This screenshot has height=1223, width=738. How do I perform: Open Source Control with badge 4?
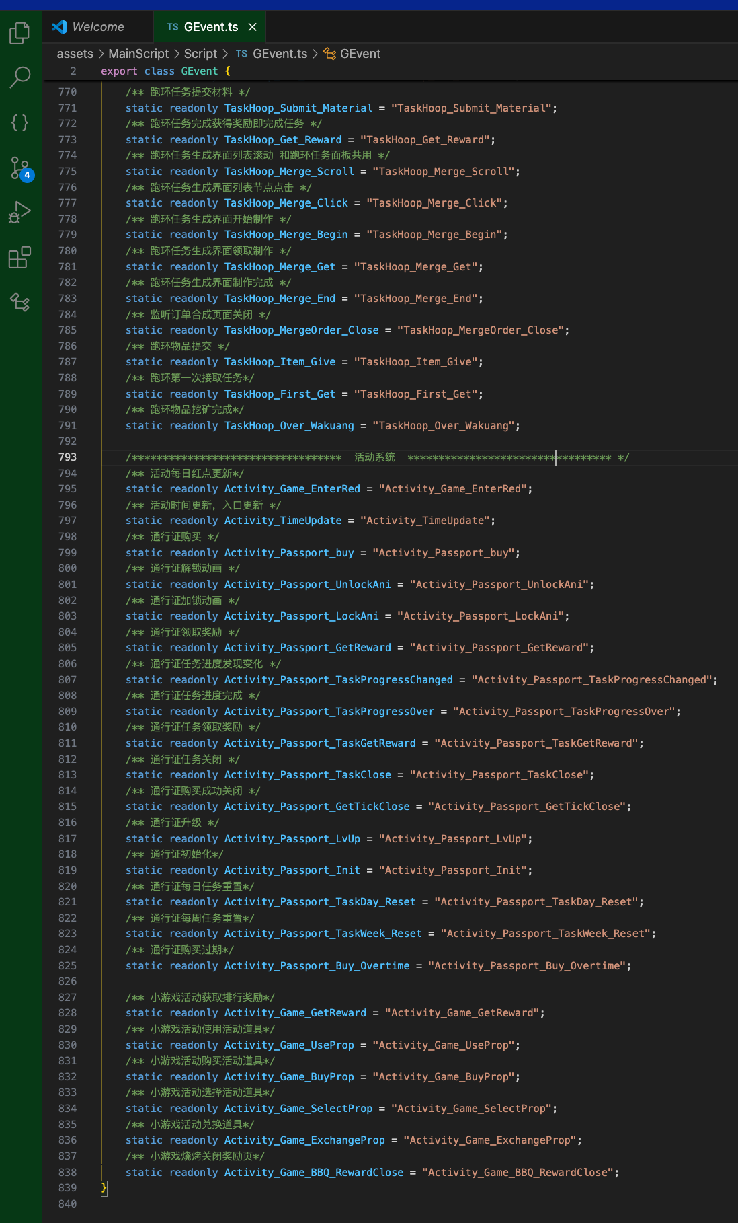pyautogui.click(x=20, y=168)
